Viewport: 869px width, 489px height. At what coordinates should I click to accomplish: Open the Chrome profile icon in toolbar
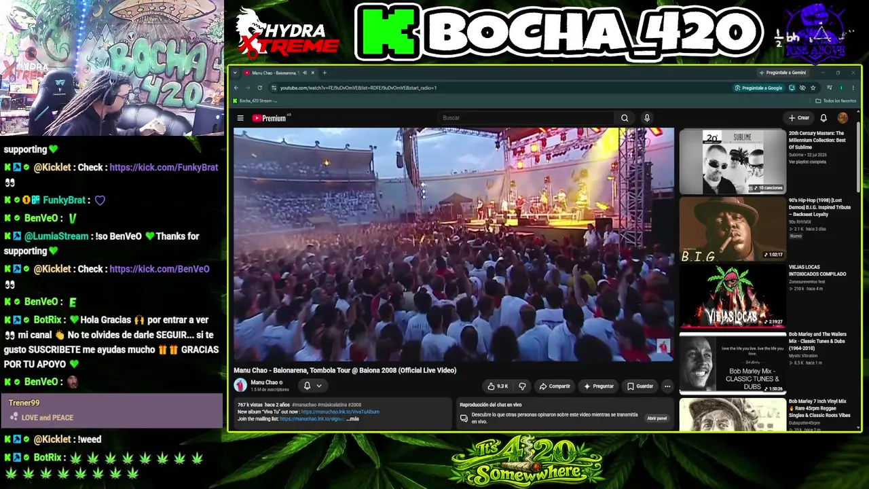tap(841, 88)
